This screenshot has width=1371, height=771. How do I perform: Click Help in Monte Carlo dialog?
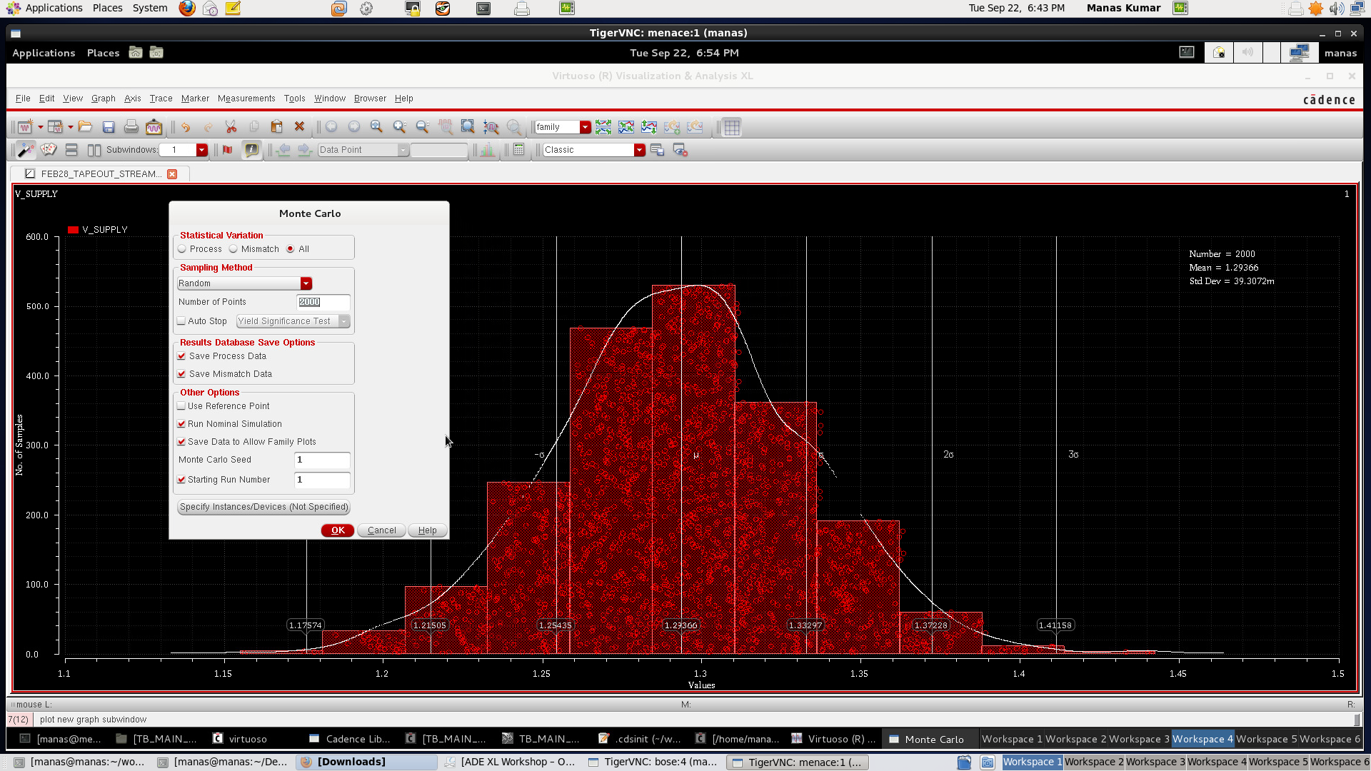(x=428, y=530)
